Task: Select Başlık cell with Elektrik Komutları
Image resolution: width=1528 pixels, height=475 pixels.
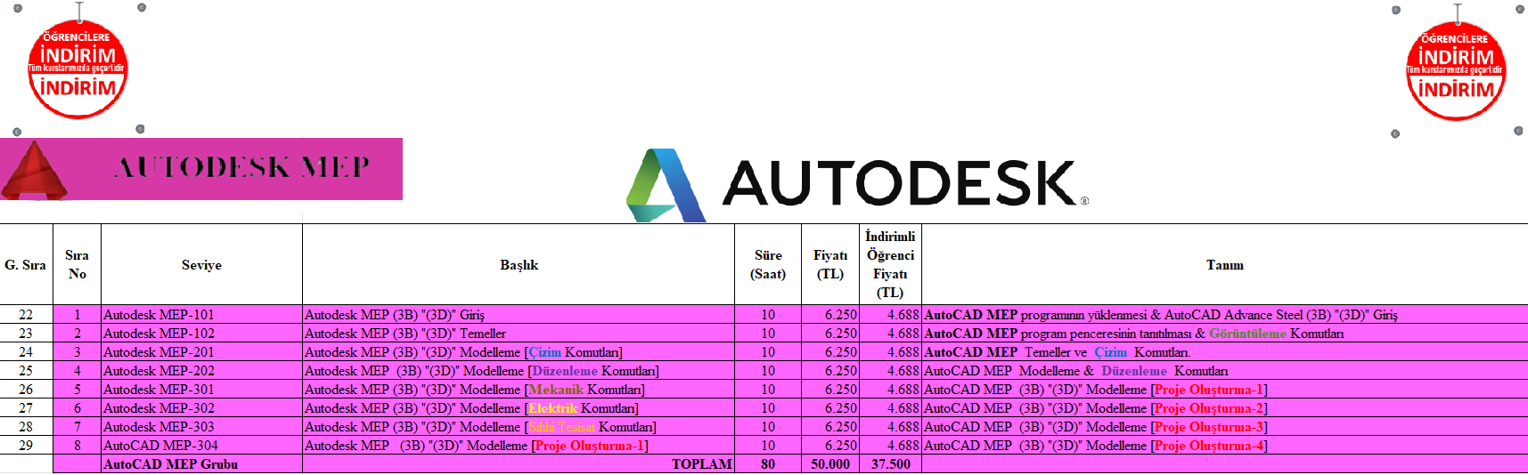Action: pyautogui.click(x=519, y=408)
